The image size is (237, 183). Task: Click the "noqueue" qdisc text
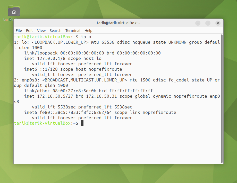[141, 42]
